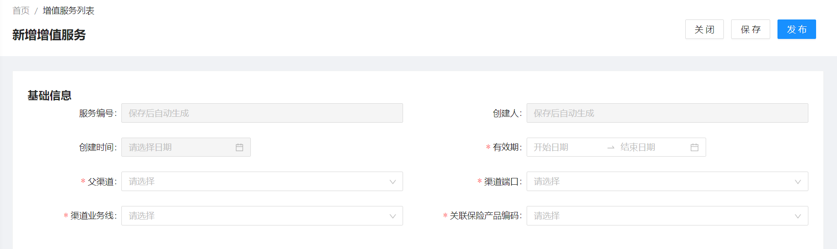Expand the 关联保险产品编码 dropdown
The height and width of the screenshot is (249, 837).
tap(667, 216)
